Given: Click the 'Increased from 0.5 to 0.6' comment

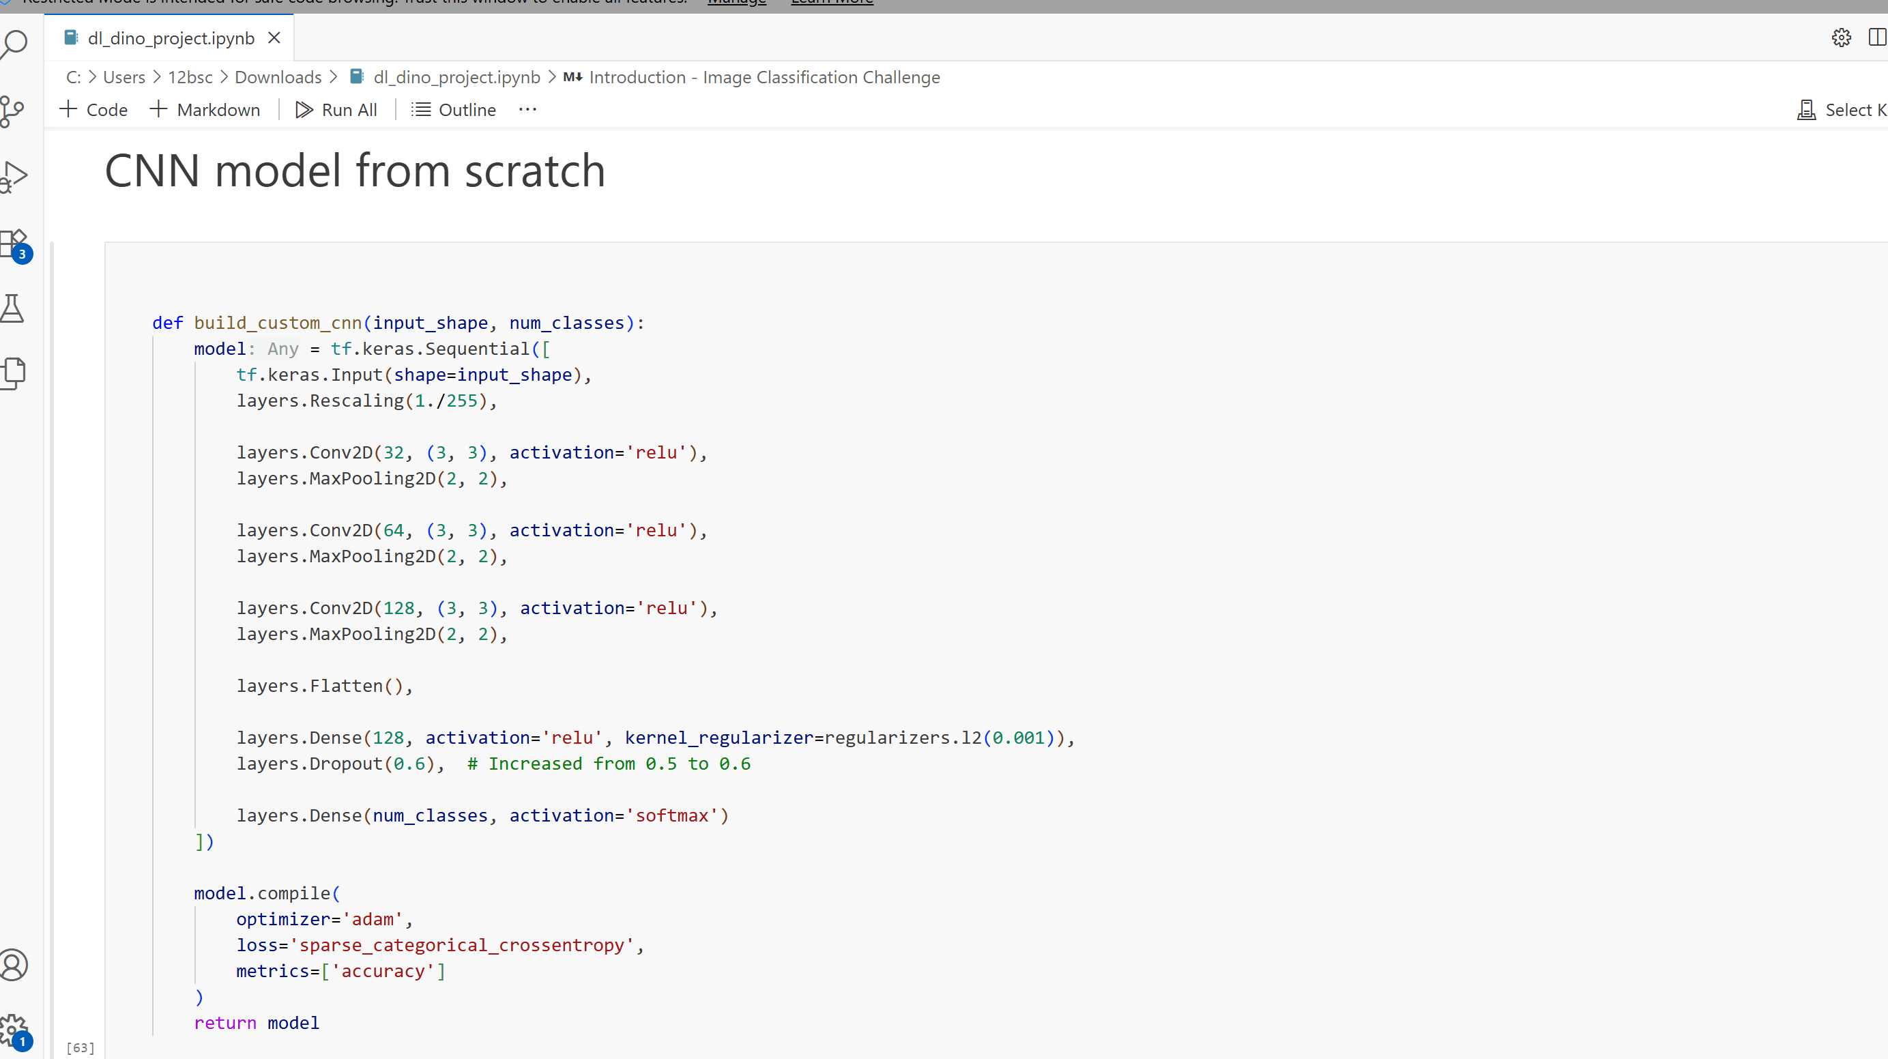Looking at the screenshot, I should [609, 764].
